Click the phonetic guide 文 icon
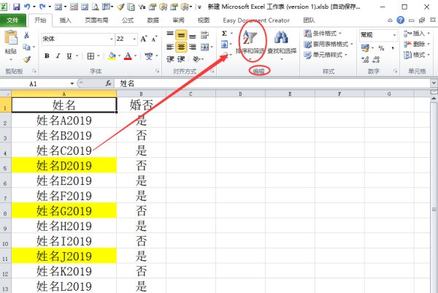The image size is (438, 293). click(149, 56)
